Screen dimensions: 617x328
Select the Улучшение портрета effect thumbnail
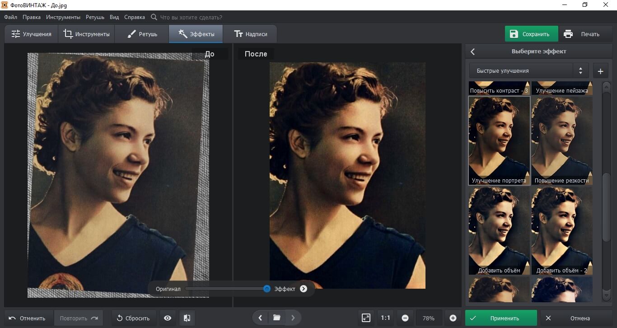(499, 141)
